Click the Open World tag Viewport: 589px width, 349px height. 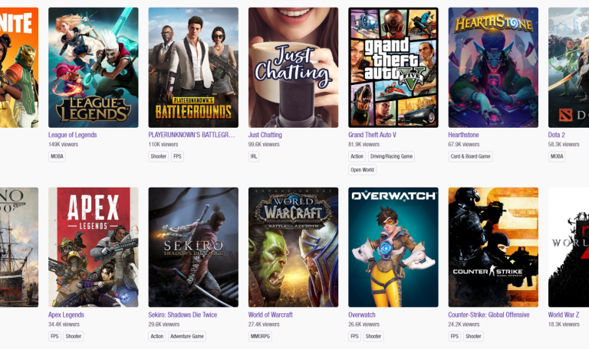point(362,170)
